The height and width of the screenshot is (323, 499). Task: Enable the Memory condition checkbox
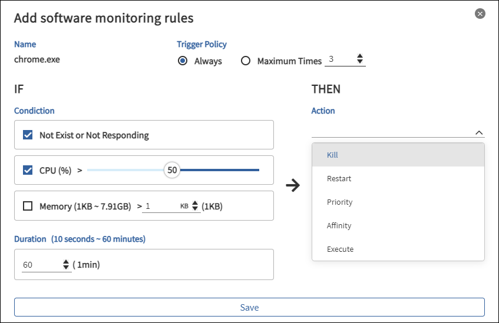[x=28, y=206]
